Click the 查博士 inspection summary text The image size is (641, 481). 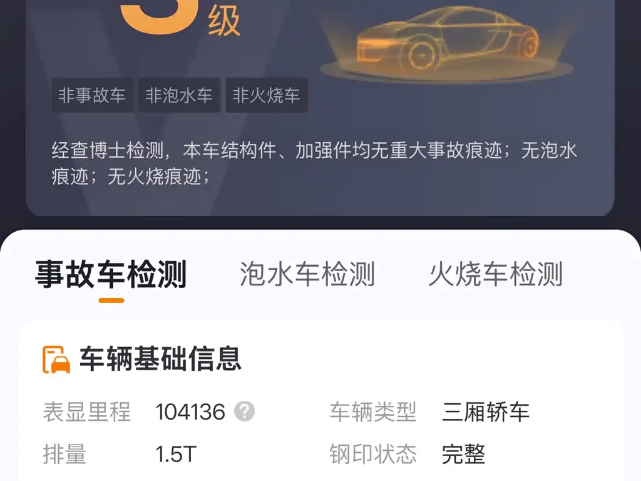click(x=314, y=163)
